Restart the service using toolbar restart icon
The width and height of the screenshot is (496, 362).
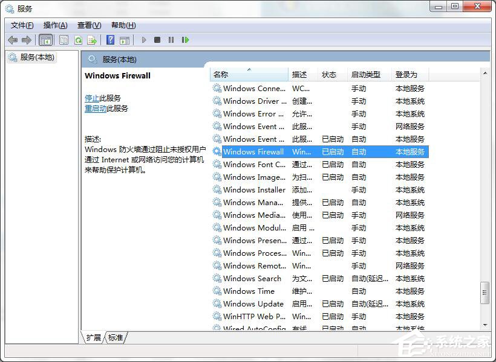pos(186,40)
